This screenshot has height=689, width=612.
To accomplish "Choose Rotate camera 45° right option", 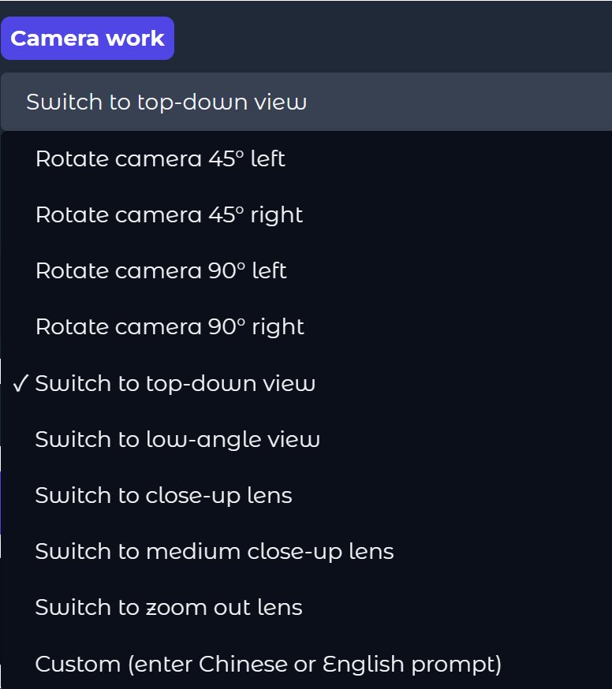I will [169, 215].
